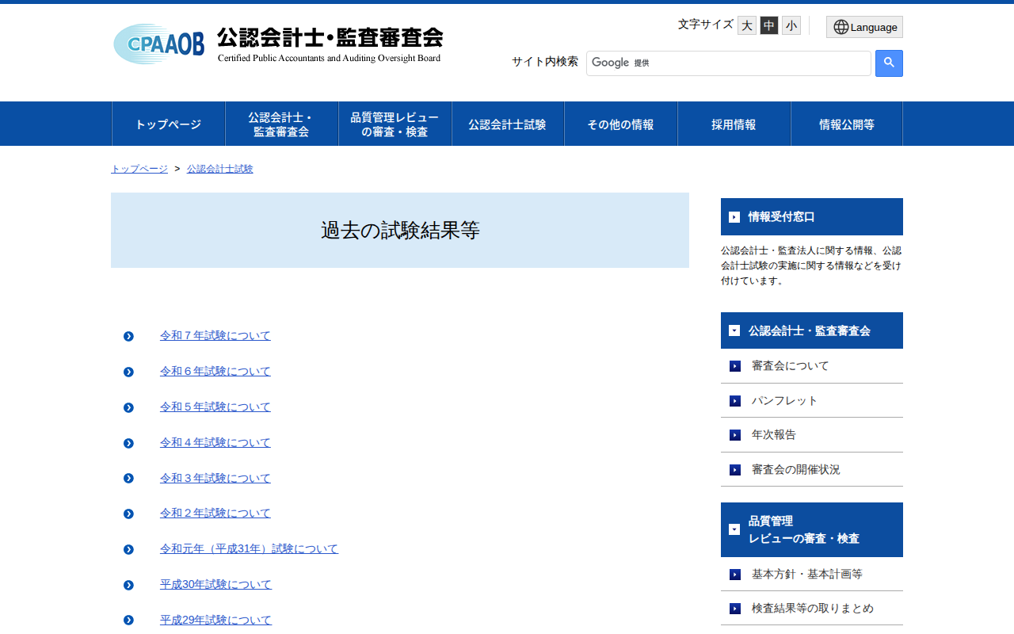Open the 公認会計士試験 navigation tab

(508, 124)
